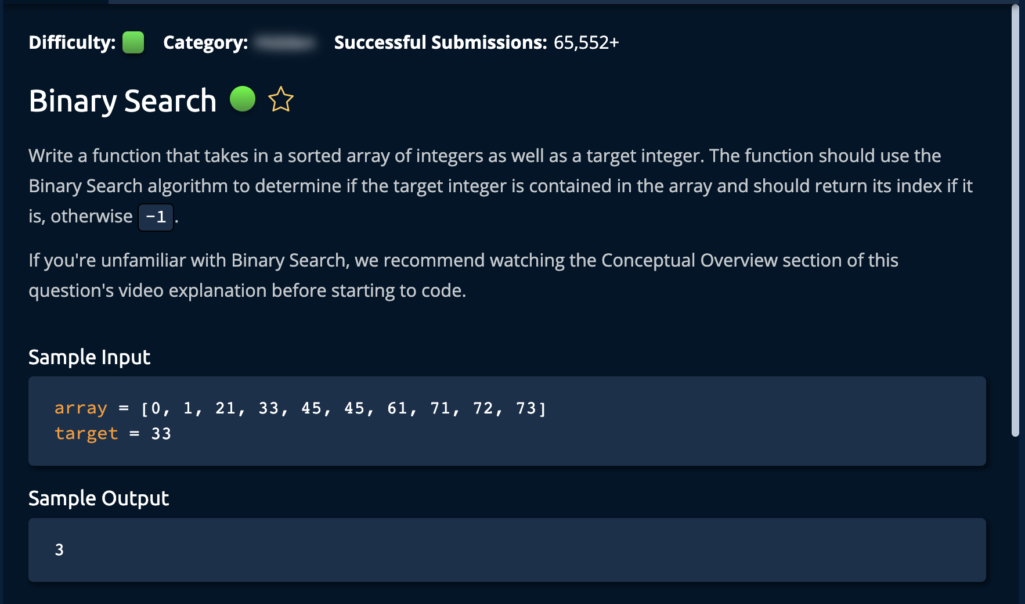Click the orange "target" keyword in Sample Input
1025x604 pixels.
(x=86, y=434)
